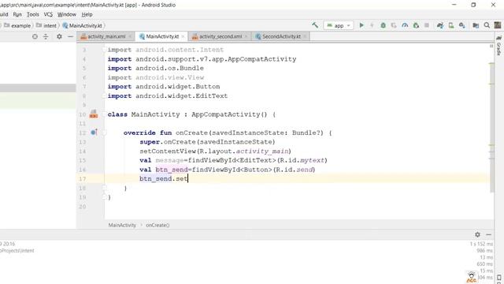The width and height of the screenshot is (504, 284).
Task: Click the Apply Changes lightning icon
Action: click(372, 25)
